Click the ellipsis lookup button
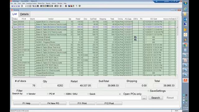This screenshot has width=199, height=112. [144, 98]
